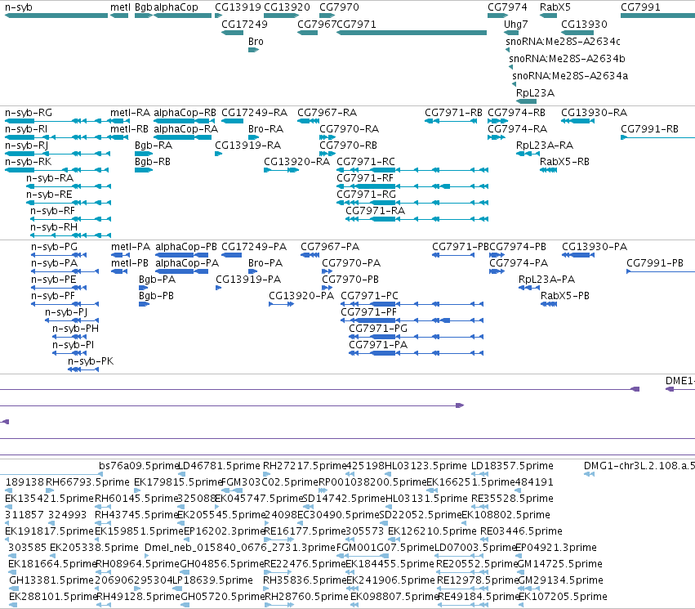The height and width of the screenshot is (609, 695).
Task: Select the CG17249-RA transcript label
Action: click(255, 113)
